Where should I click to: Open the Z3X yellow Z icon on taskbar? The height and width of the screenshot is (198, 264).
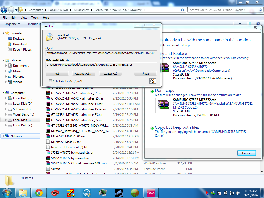click(71, 193)
